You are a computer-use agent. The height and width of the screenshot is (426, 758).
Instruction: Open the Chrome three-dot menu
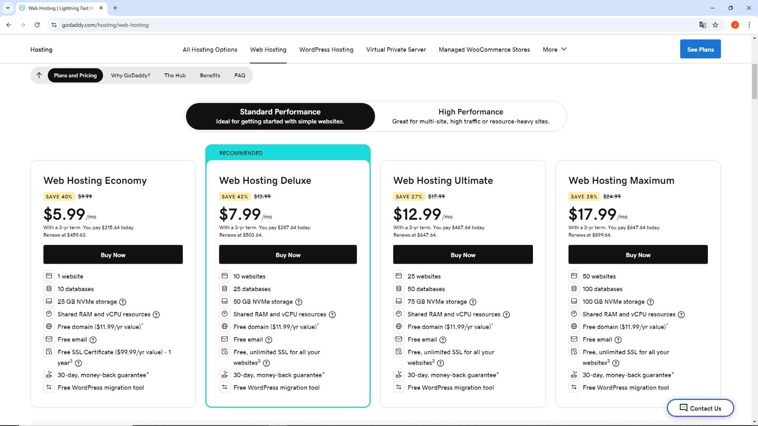point(749,25)
